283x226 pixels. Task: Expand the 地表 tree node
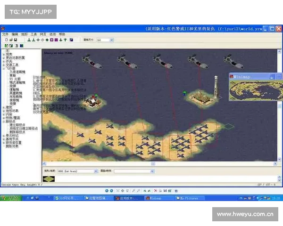pyautogui.click(x=3, y=55)
